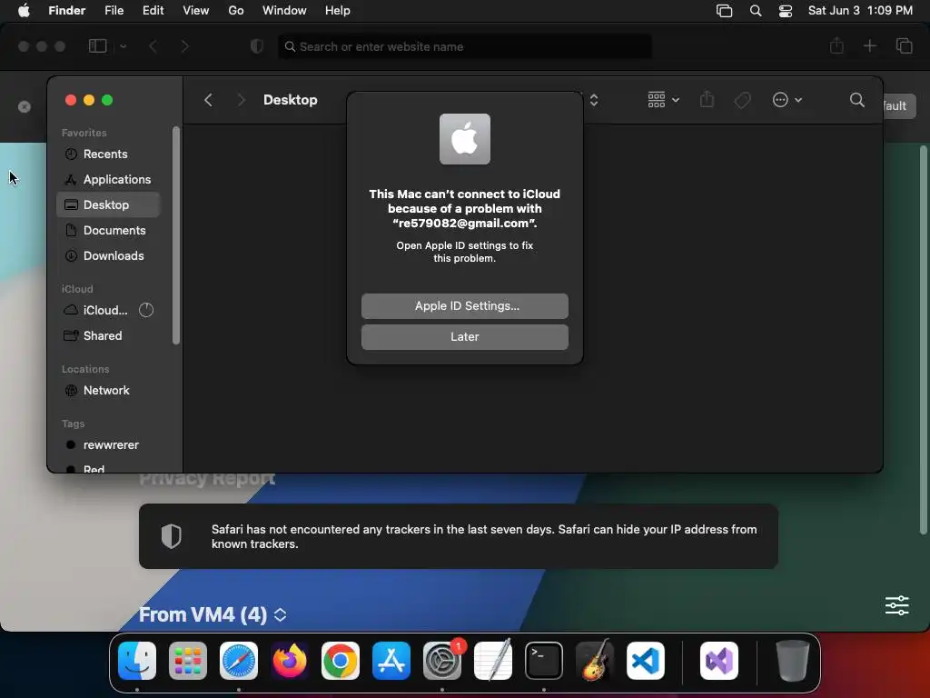
Task: Open Recents in the Finder sidebar
Action: 105,154
